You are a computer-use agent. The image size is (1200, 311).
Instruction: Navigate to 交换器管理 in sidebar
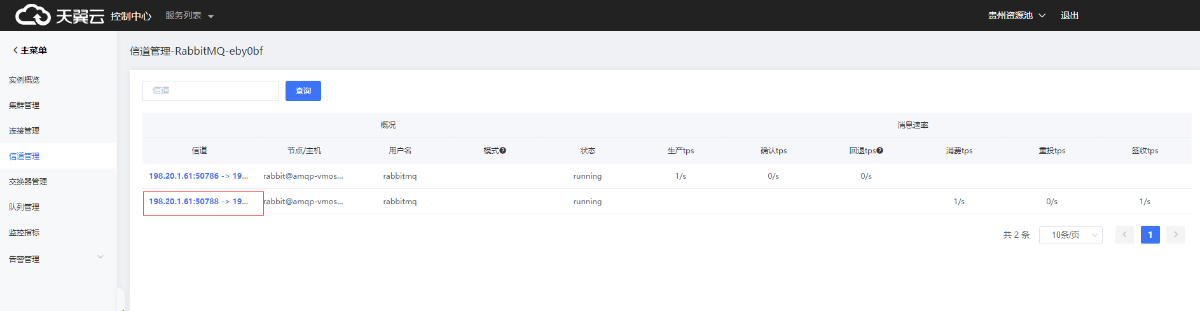coord(28,182)
